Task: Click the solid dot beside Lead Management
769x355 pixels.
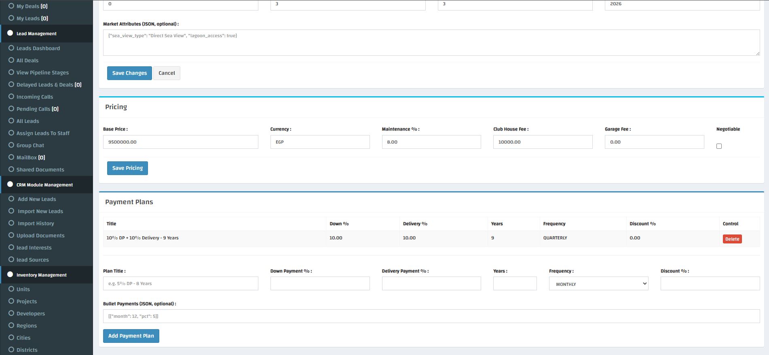Action: (x=10, y=33)
